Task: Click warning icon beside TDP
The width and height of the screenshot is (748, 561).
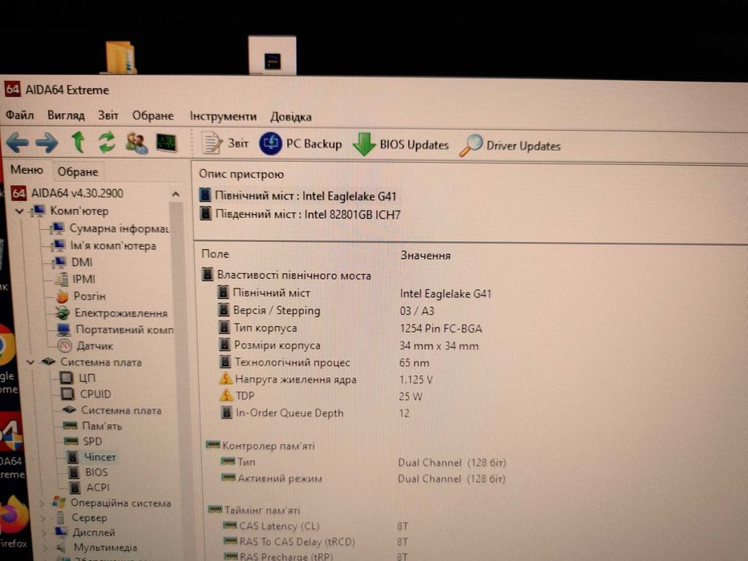Action: coord(226,395)
